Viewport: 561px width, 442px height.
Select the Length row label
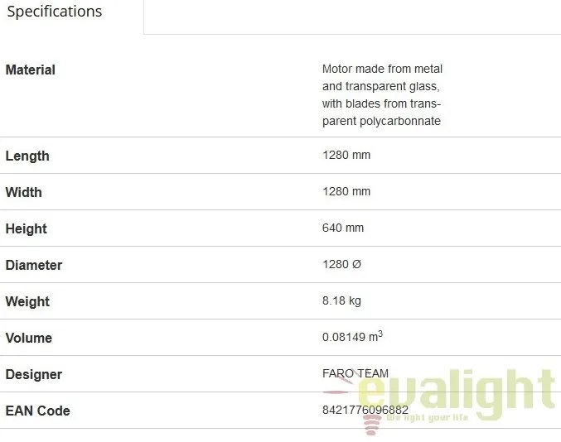[27, 156]
